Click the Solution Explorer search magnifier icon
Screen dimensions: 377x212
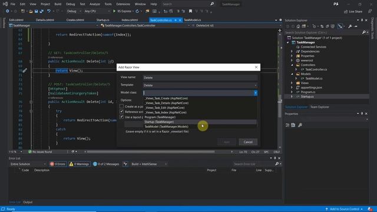click(364, 32)
